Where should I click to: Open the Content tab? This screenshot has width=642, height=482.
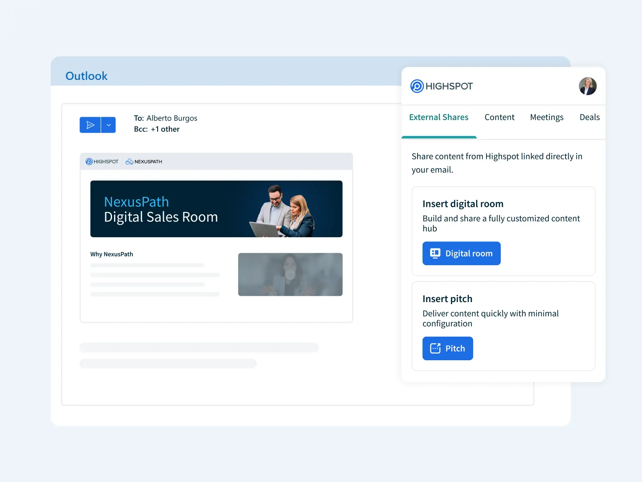(499, 118)
